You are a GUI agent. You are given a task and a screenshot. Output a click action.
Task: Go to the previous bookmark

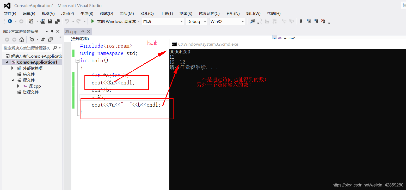pyautogui.click(x=309, y=21)
